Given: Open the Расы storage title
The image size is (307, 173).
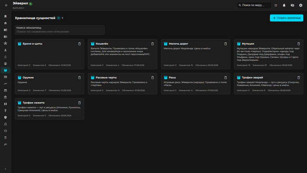Looking at the screenshot, I should tap(172, 78).
